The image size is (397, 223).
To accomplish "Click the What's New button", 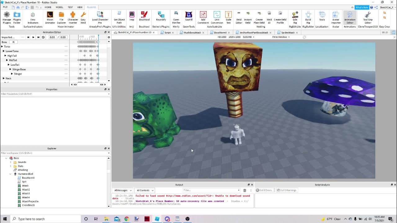I will click(x=362, y=7).
